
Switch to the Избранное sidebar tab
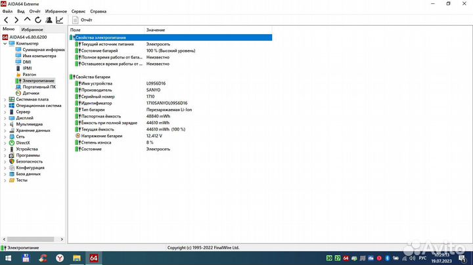click(x=32, y=30)
